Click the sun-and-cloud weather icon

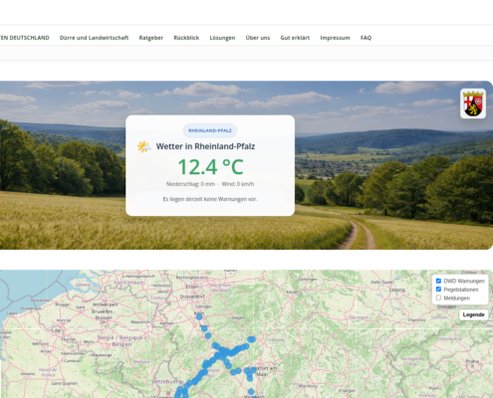click(x=144, y=146)
